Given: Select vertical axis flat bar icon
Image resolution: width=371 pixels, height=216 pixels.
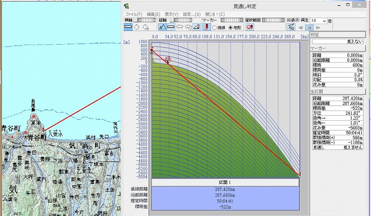Looking at the screenshot, I should pos(171,27).
